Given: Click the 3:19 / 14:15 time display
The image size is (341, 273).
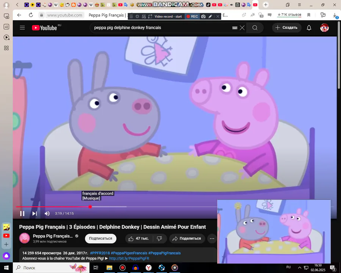Looking at the screenshot, I should click(x=64, y=213).
